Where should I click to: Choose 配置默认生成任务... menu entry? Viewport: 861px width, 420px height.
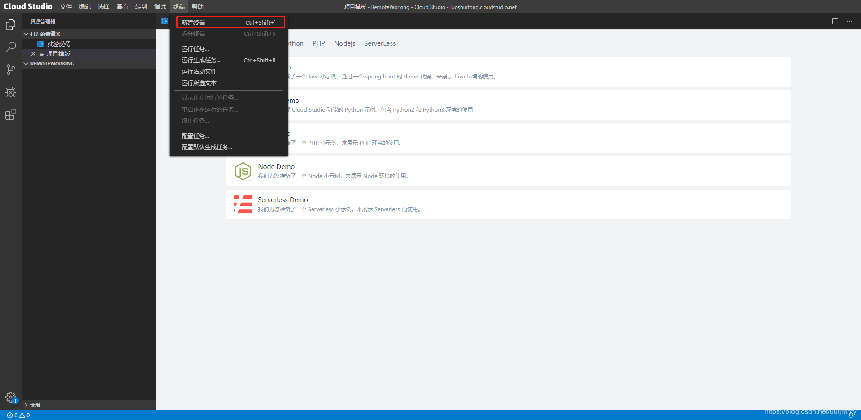[x=229, y=147]
